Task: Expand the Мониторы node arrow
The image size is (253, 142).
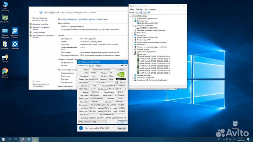Action: [x=133, y=45]
